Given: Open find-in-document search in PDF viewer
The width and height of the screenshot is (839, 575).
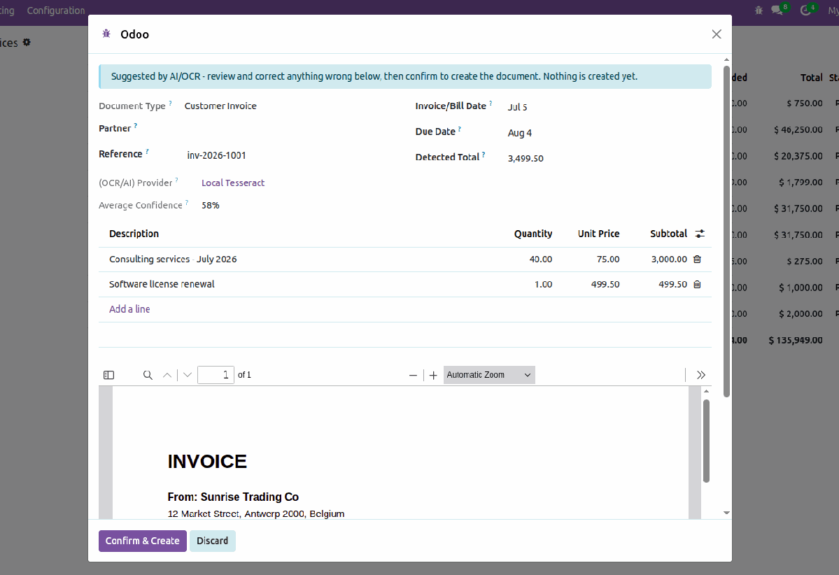Looking at the screenshot, I should [x=148, y=375].
